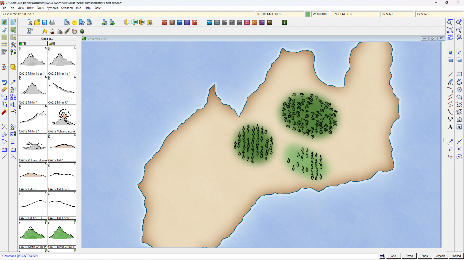Open the Tablet menu
The height and width of the screenshot is (260, 464).
(x=98, y=8)
